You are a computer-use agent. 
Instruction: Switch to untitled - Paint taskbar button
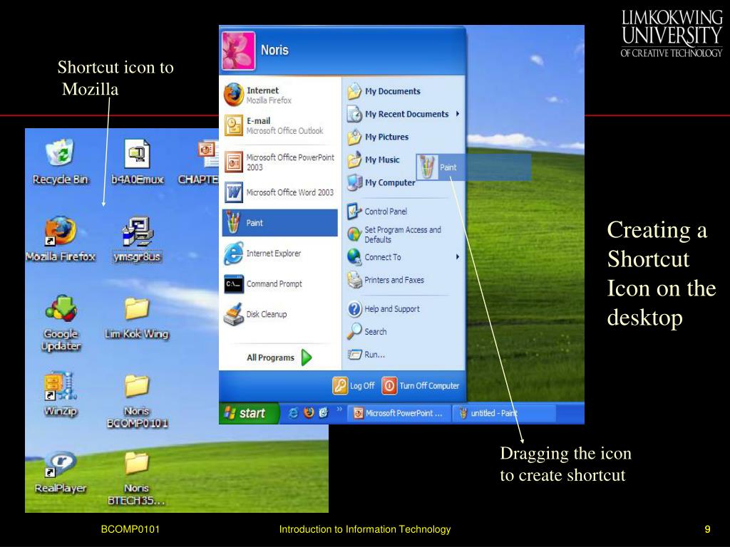[505, 413]
